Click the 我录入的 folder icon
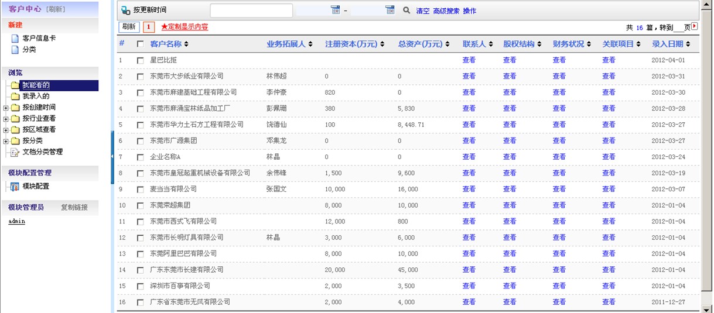The height and width of the screenshot is (313, 714). click(15, 97)
